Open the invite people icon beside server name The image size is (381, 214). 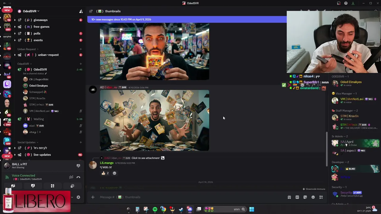81,11
